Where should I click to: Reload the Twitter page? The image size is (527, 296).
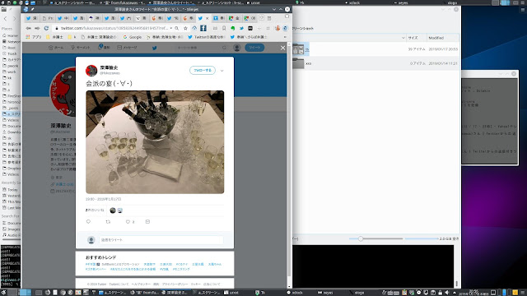[46, 28]
